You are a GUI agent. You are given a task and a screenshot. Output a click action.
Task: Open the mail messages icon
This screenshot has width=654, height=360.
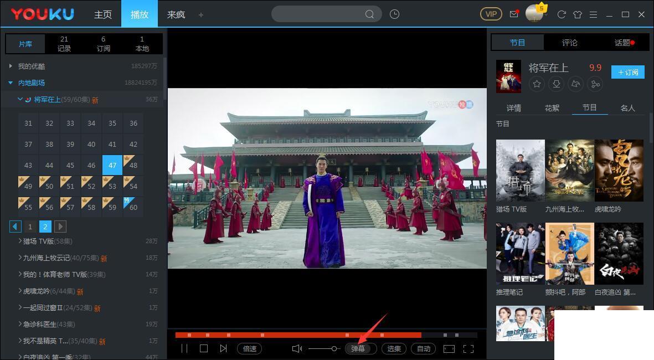coord(514,14)
